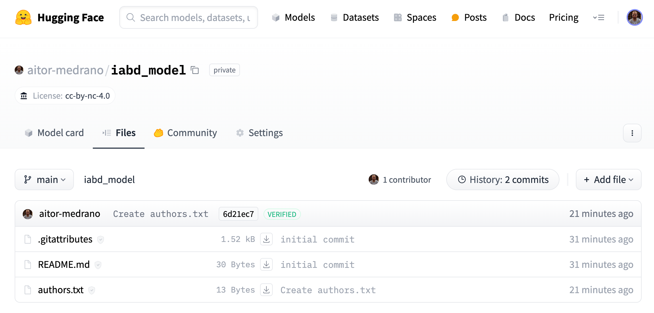Image resolution: width=654 pixels, height=313 pixels.
Task: Click the security shield next to authors.txt
Action: pyautogui.click(x=92, y=290)
